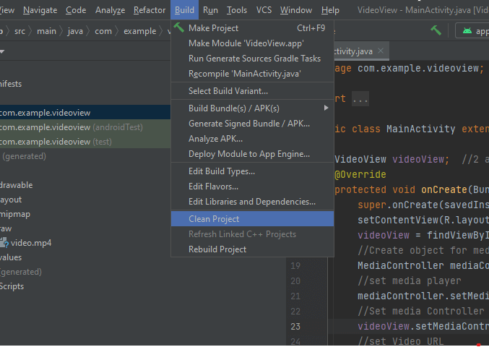The height and width of the screenshot is (347, 489).
Task: Click the hammer icon beside Make Project
Action: click(x=179, y=28)
